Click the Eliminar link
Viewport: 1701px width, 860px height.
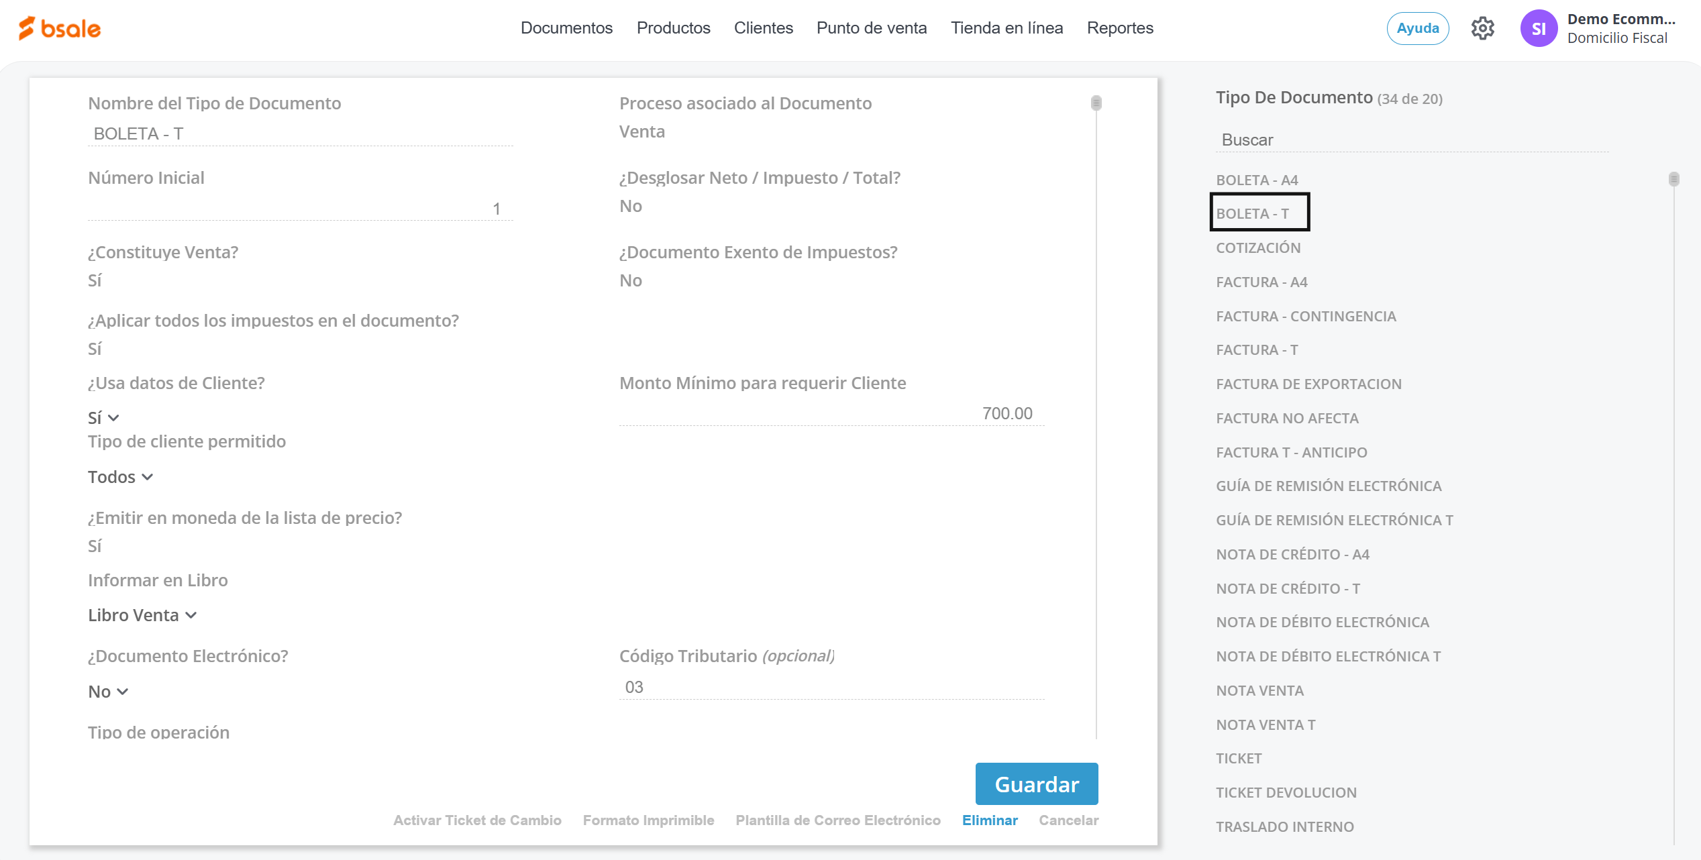pos(989,820)
